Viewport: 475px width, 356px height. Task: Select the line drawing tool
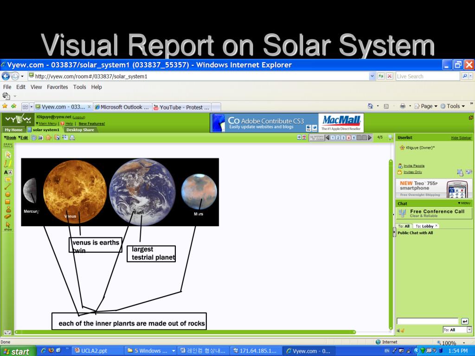[8, 186]
